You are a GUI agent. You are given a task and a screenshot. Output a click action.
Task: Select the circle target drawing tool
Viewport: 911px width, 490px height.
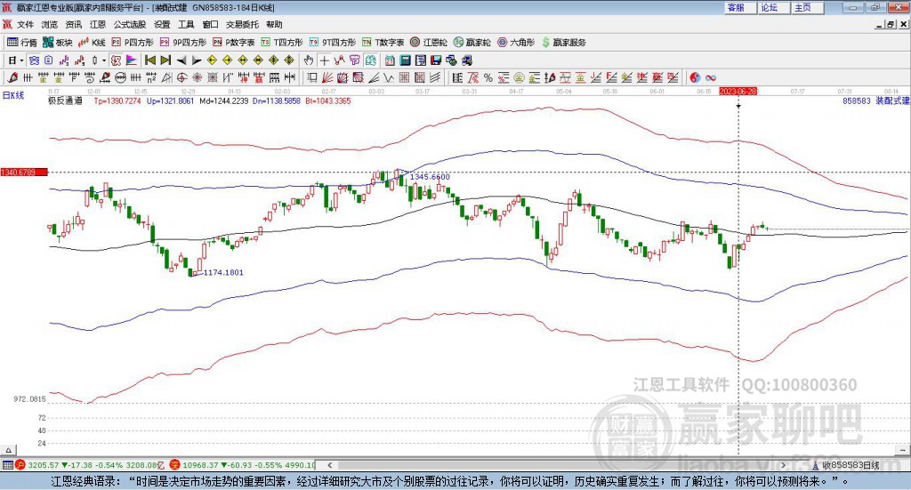pos(181,77)
